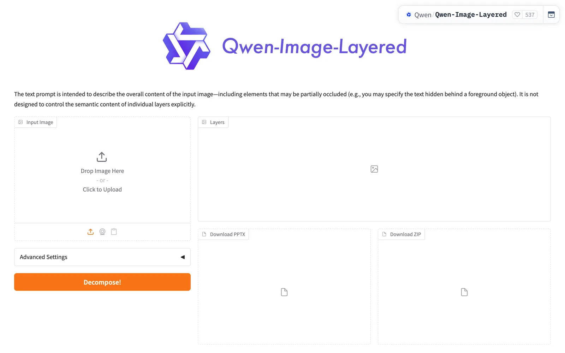This screenshot has width=565, height=353.
Task: Click the Qwen organization avatar icon
Action: (x=409, y=14)
